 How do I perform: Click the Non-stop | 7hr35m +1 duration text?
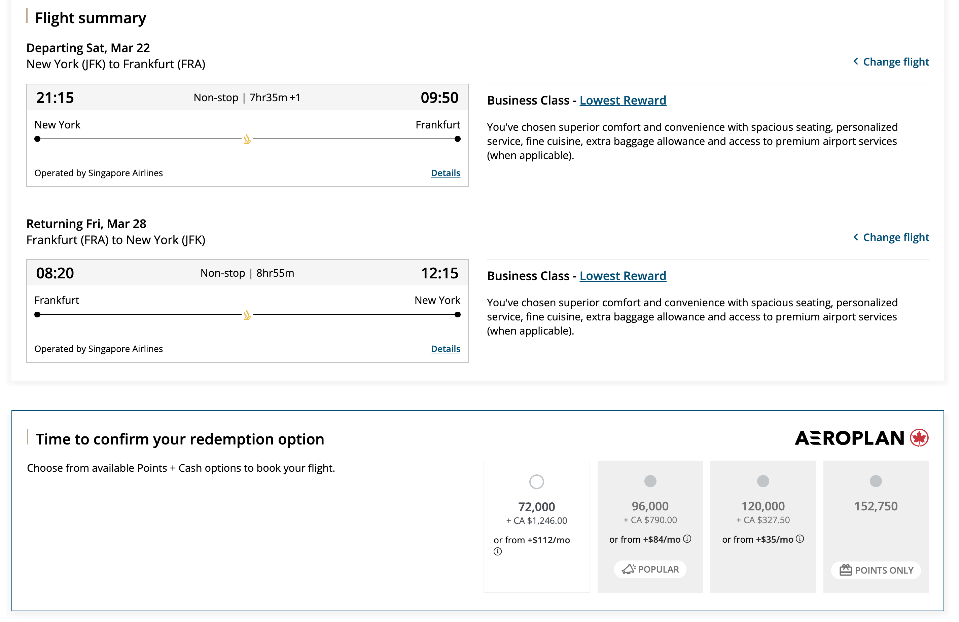[x=247, y=98]
